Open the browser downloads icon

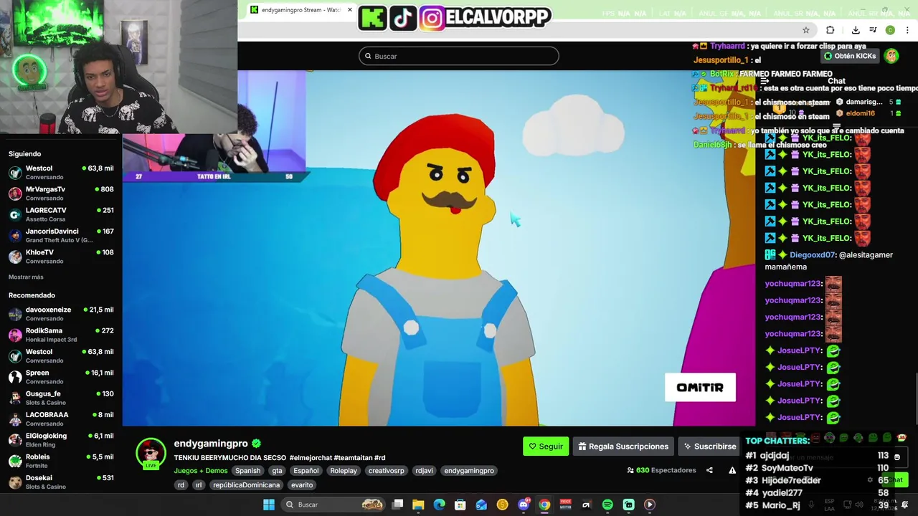[856, 30]
